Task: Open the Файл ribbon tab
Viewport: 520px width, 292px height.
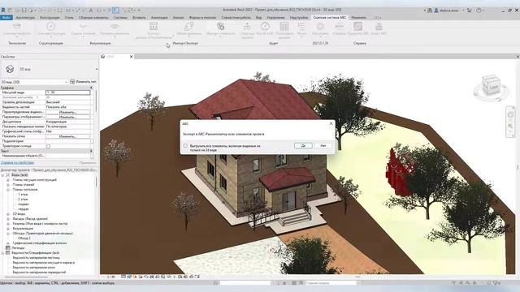Action: (6, 18)
